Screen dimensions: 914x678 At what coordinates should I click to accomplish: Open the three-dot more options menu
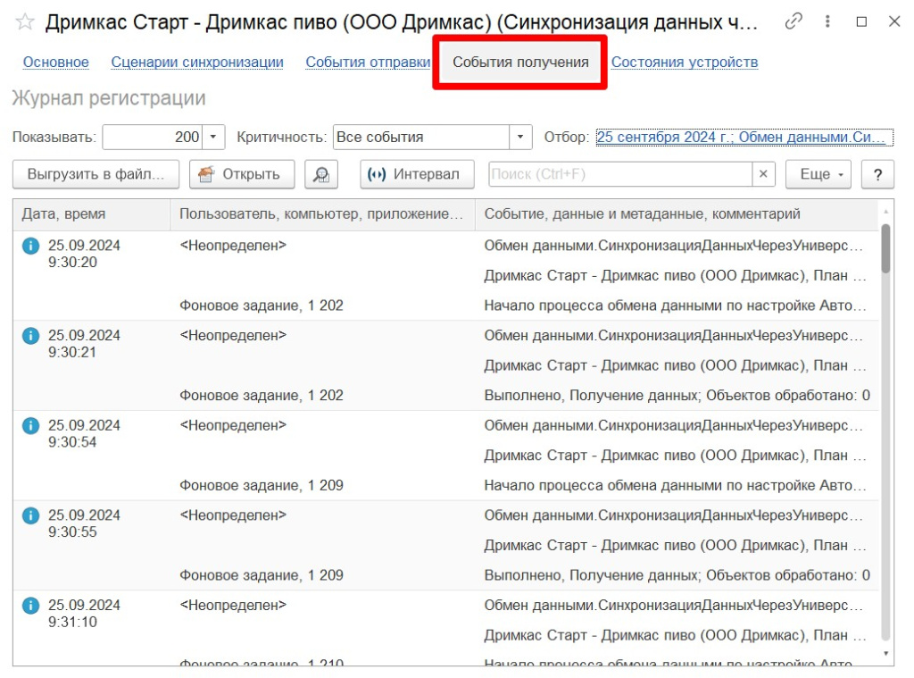tap(829, 22)
